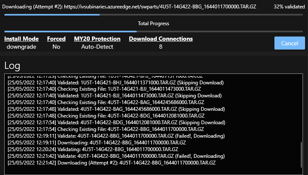Viewport: 308px width, 175px height.
Task: Click the 32% validated status text
Action: (x=289, y=7)
